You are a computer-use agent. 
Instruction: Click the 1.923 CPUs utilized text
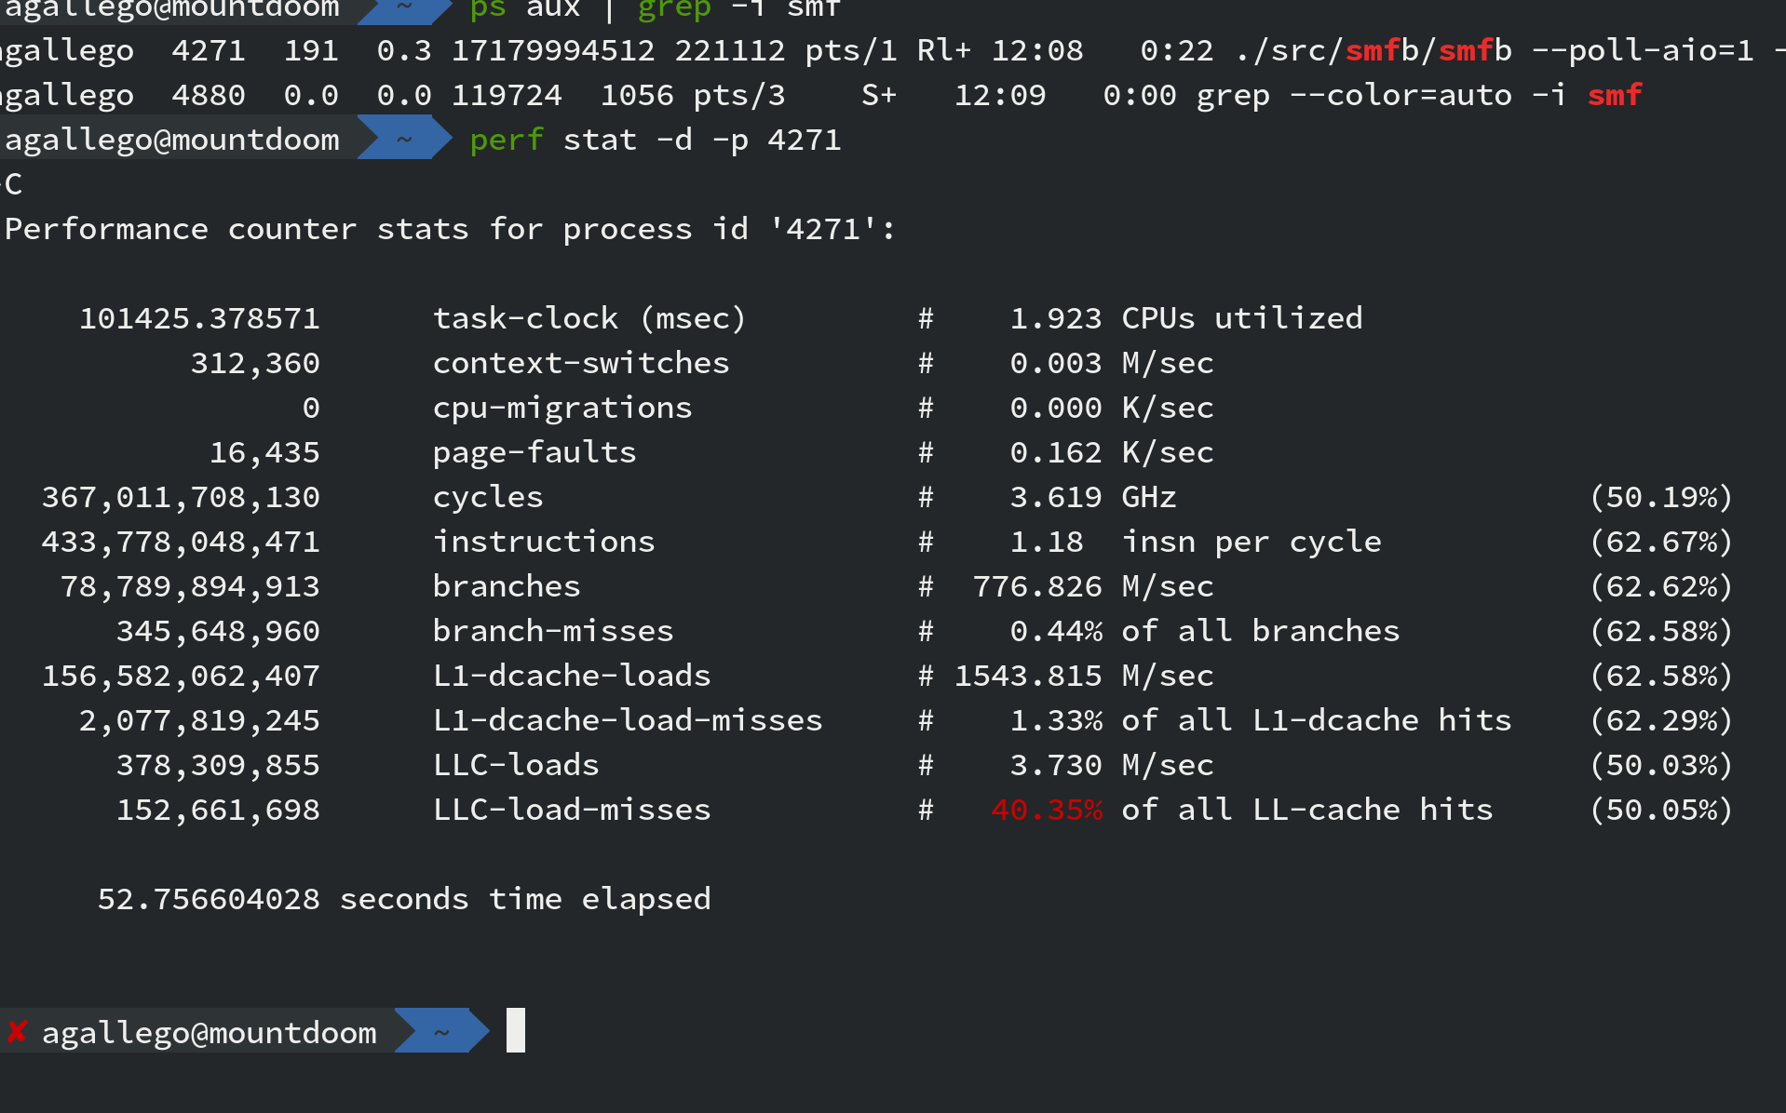pos(1186,318)
